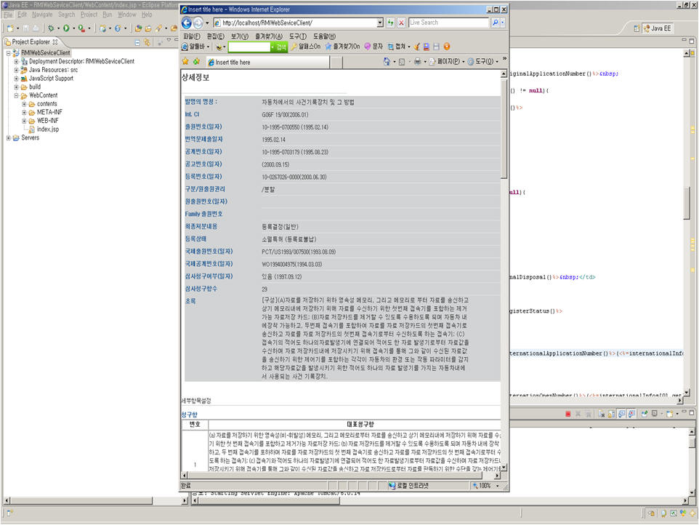699x525 pixels.
Task: Open index.jsp in the Project Explorer
Action: [x=47, y=129]
